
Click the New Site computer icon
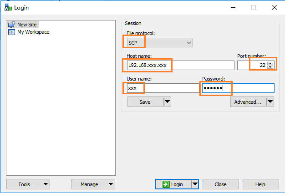tap(12, 25)
